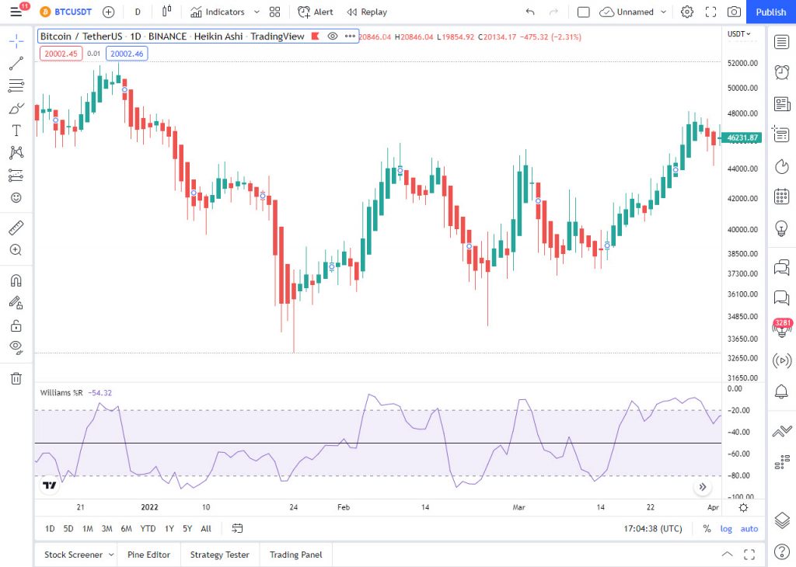796x567 pixels.
Task: Add symbol to compare with plus icon
Action: point(108,12)
